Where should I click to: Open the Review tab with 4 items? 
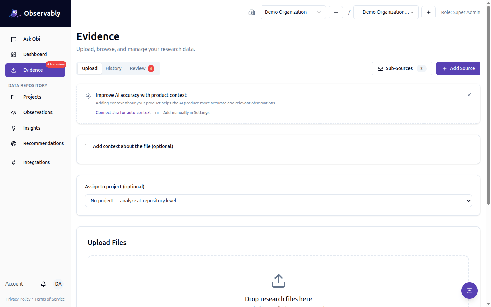click(x=138, y=68)
